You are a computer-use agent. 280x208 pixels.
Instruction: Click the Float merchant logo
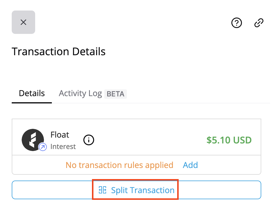tap(33, 140)
